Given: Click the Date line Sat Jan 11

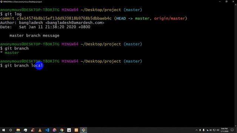Looking at the screenshot, I should [45, 27].
